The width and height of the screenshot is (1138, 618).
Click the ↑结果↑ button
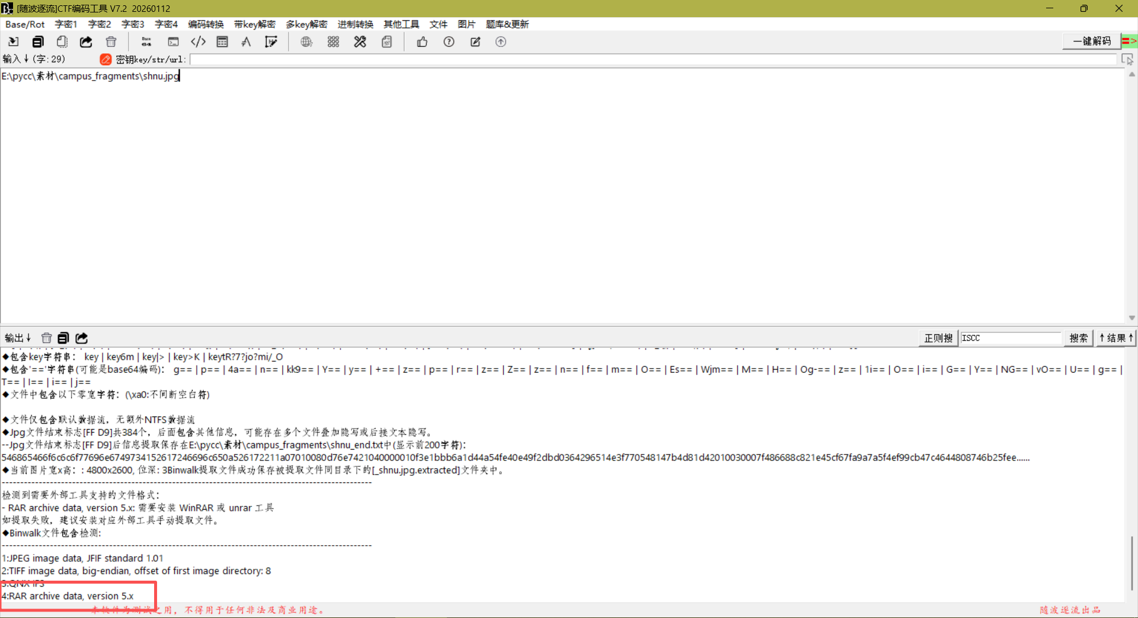(1116, 338)
